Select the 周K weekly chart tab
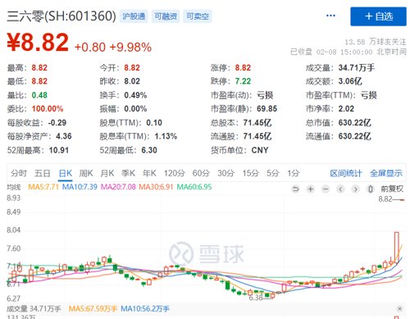The height and width of the screenshot is (319, 410). (x=86, y=173)
